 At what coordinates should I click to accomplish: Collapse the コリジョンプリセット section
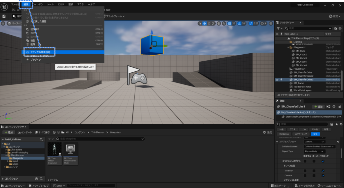click(x=277, y=142)
